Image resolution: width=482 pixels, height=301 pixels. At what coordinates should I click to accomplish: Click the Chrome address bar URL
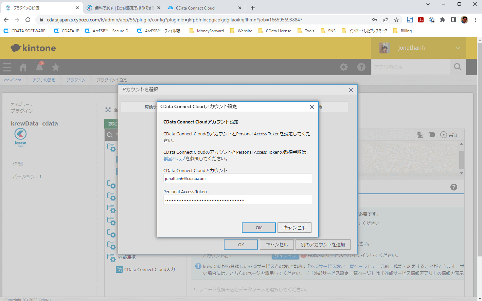pyautogui.click(x=174, y=20)
